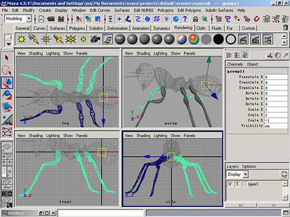Switch to the Polygons shelf tab
The image size is (290, 217).
(77, 28)
